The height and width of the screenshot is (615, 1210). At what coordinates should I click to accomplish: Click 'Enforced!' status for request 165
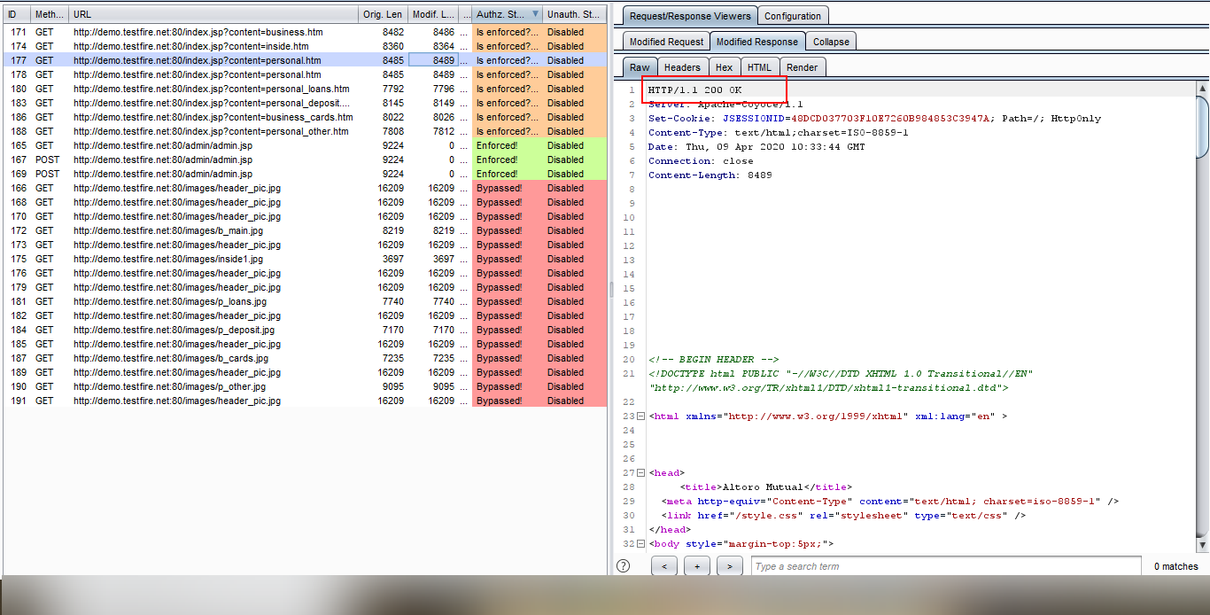coord(507,145)
